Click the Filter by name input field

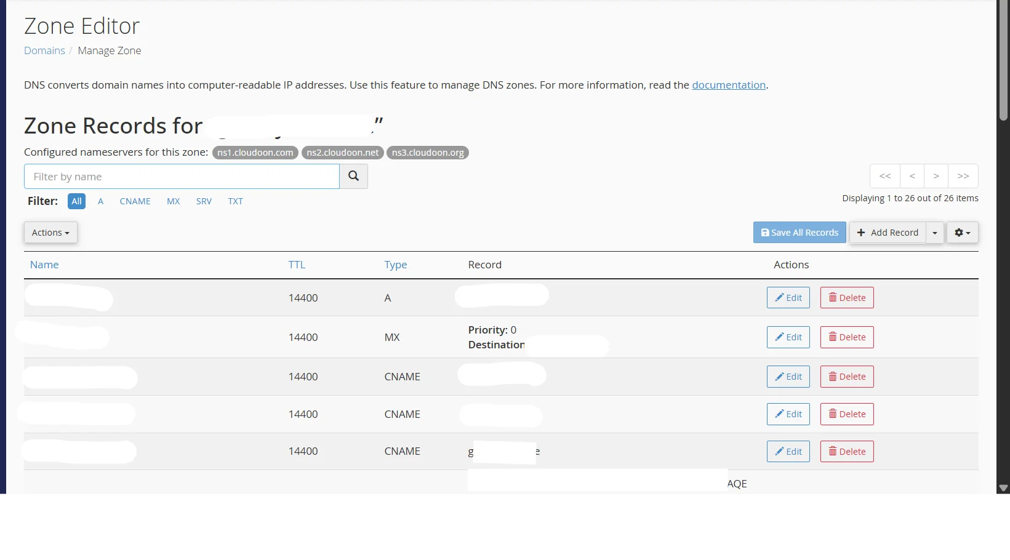(x=181, y=176)
